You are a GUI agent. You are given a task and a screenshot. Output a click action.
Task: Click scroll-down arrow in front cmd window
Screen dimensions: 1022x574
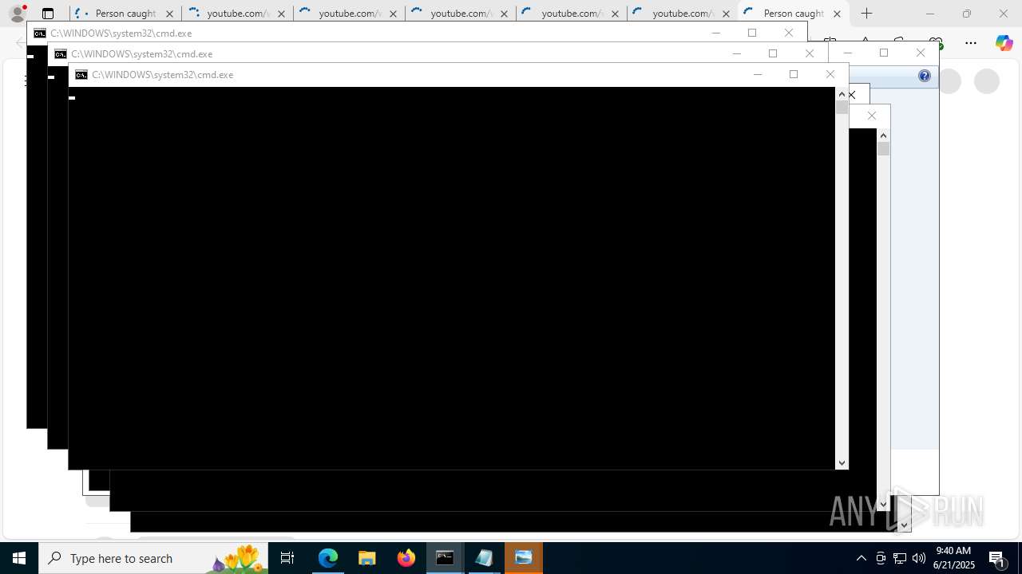tap(842, 463)
